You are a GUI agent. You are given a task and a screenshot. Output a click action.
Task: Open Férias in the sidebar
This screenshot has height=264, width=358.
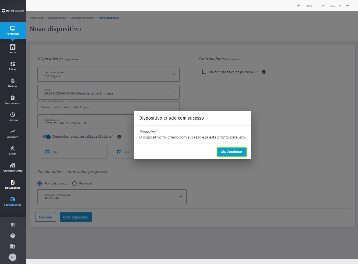pyautogui.click(x=13, y=151)
